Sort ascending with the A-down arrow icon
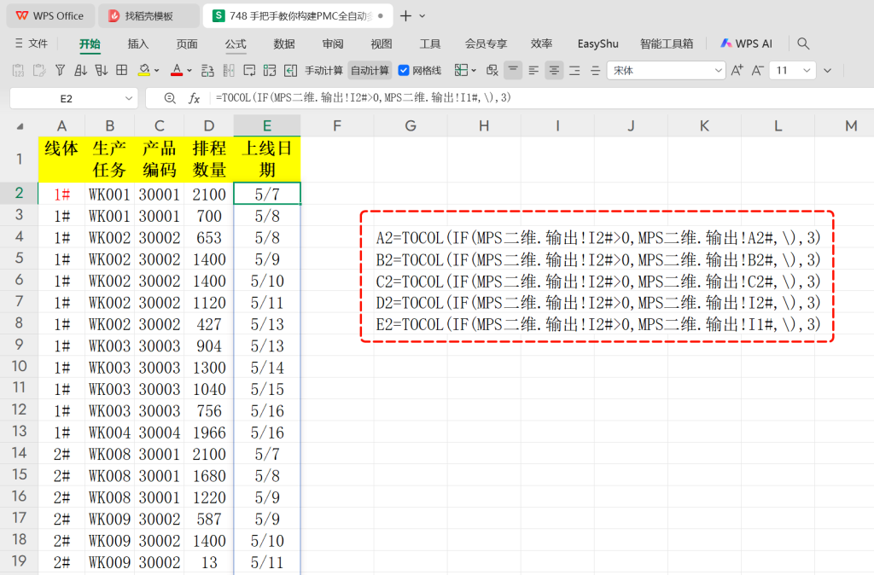 (80, 70)
